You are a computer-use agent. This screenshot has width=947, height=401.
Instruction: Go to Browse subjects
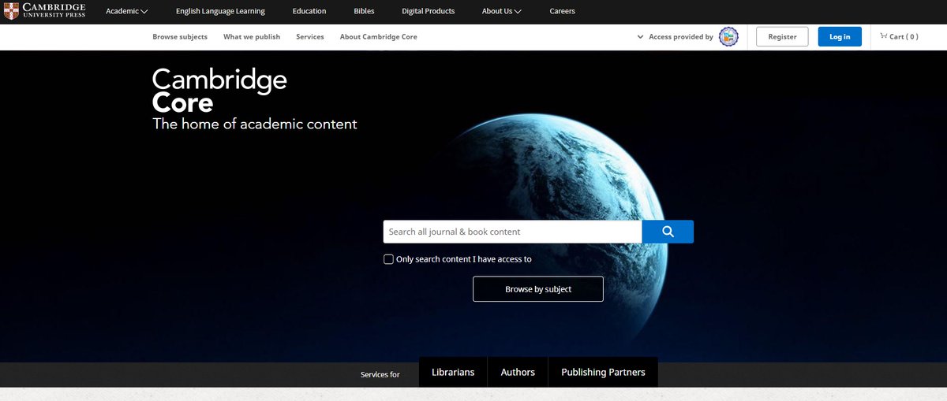coord(180,37)
